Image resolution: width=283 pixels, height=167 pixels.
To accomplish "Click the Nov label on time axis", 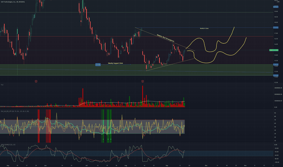I will 245,165.
